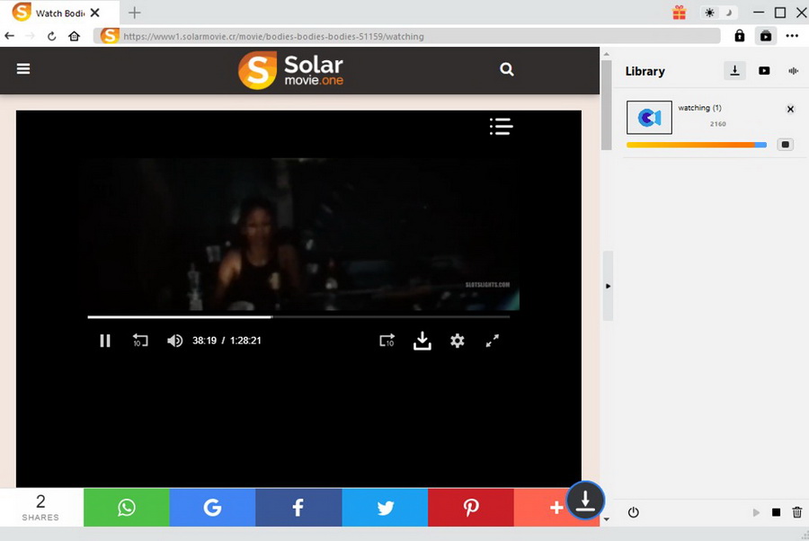Open SolarMovie hamburger menu
This screenshot has width=809, height=541.
[x=23, y=69]
